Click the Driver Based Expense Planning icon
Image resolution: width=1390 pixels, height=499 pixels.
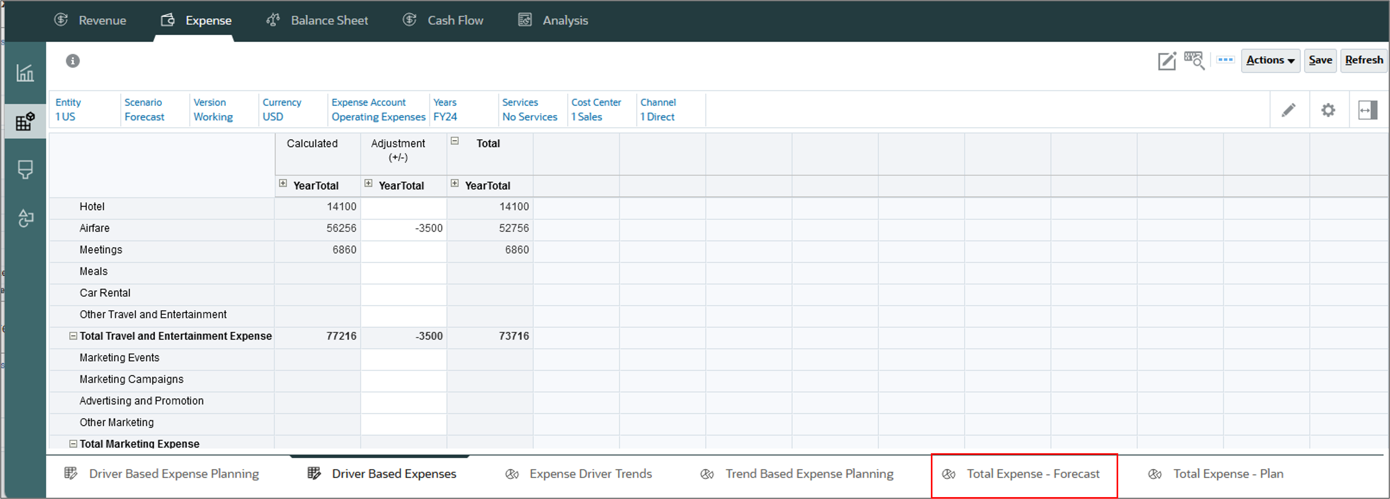pos(71,473)
